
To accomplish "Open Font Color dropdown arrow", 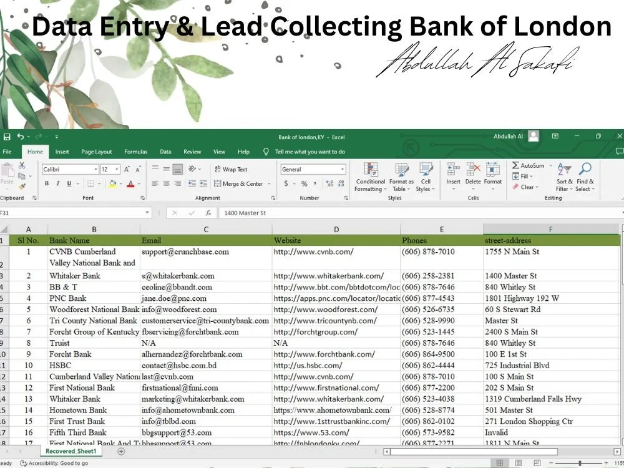I will 139,184.
